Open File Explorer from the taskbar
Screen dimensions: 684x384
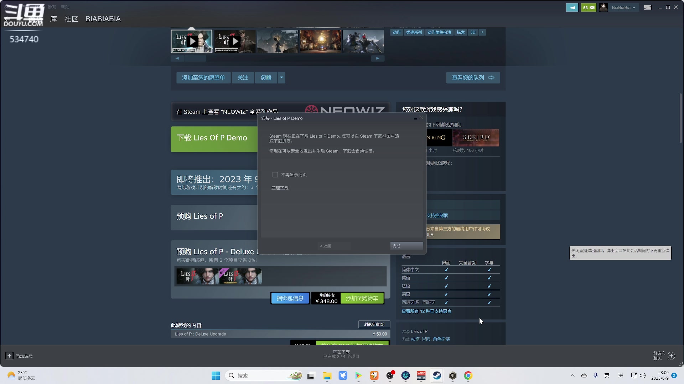point(327,376)
